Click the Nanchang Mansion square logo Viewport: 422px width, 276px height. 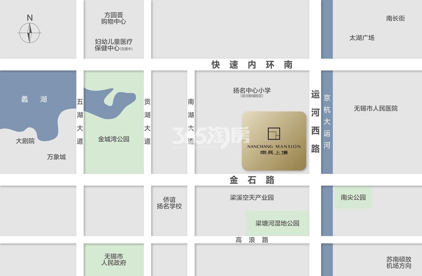pos(274,133)
